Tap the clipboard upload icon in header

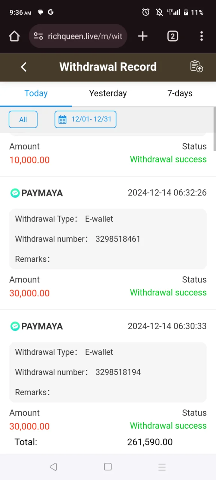coord(197,66)
